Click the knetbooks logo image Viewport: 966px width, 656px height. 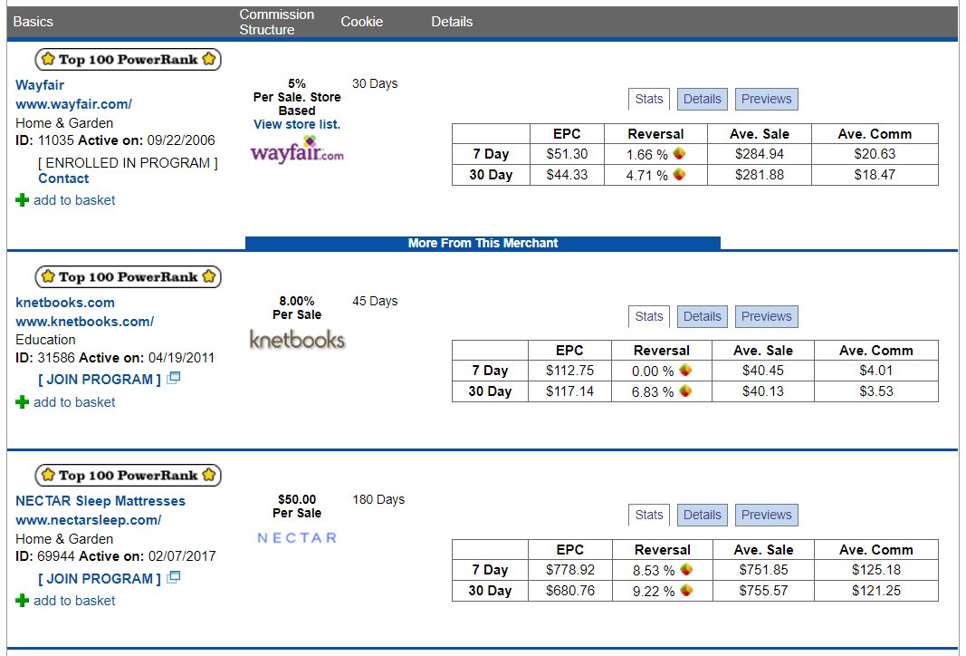[297, 340]
